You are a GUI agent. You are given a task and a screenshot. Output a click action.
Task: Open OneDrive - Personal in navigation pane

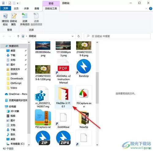[x=16, y=94]
